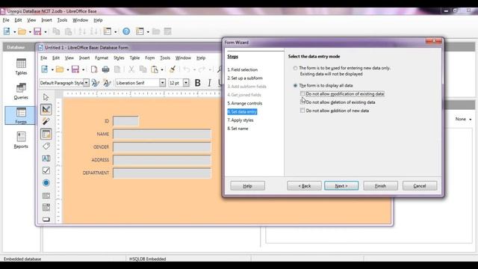Expand Open dropdown arrow in main Base toolbar
The width and height of the screenshot is (478, 269).
(x=30, y=31)
